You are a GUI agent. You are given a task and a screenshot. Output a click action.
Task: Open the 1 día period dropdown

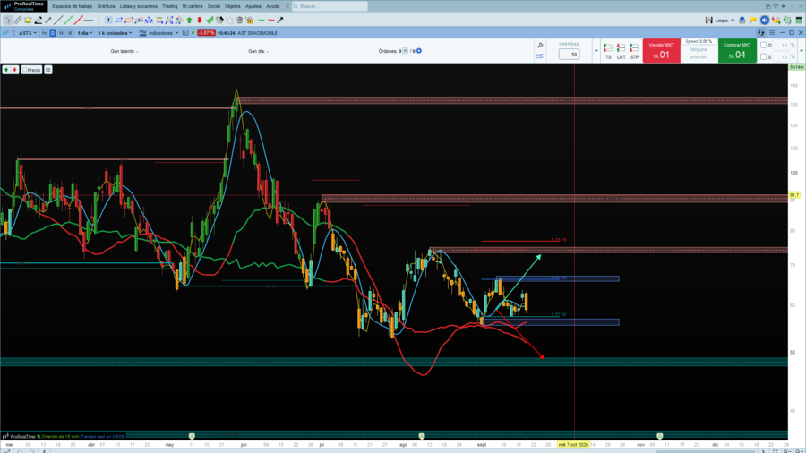(85, 33)
